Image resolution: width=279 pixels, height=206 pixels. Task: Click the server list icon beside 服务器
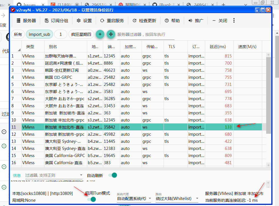19,20
